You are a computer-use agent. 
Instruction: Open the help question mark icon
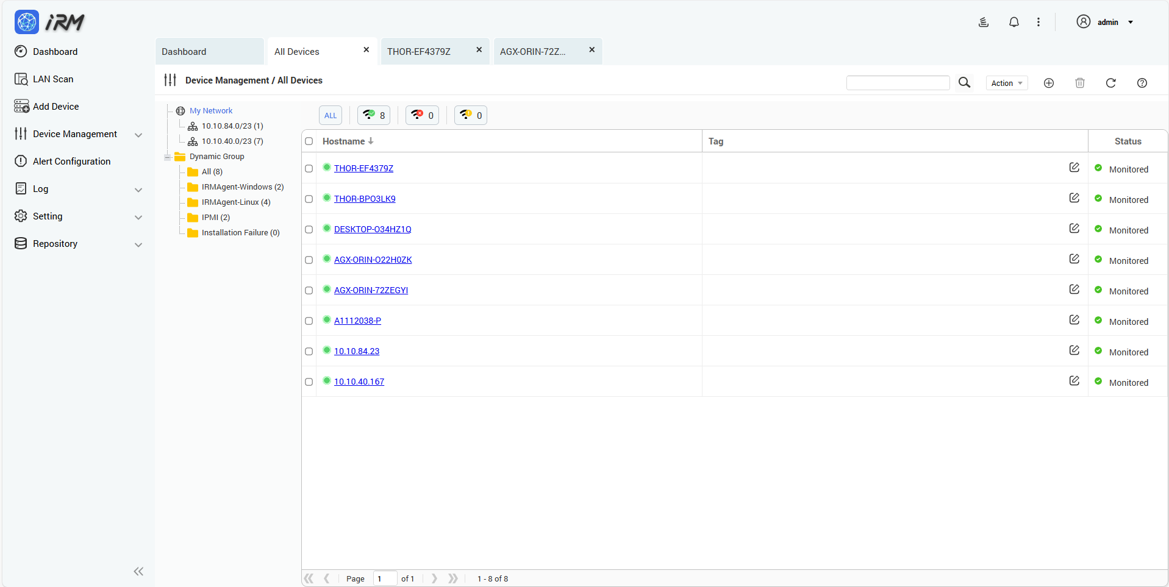tap(1142, 83)
